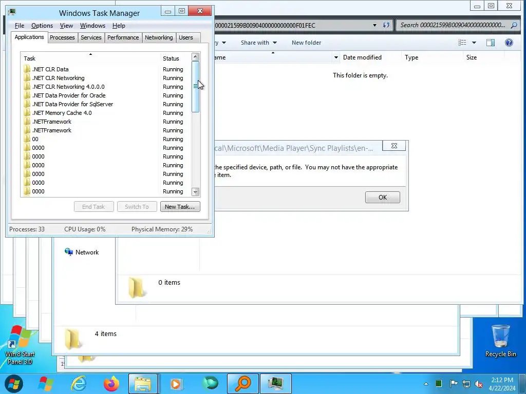
Task: Open Firefox from the taskbar
Action: [x=111, y=384]
